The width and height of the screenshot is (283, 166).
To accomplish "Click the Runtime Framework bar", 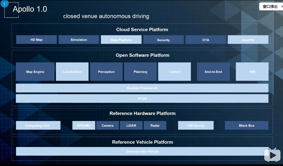I will click(142, 88).
